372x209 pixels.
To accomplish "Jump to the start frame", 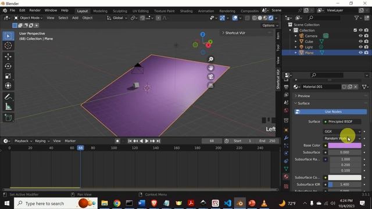I will [x=130, y=141].
